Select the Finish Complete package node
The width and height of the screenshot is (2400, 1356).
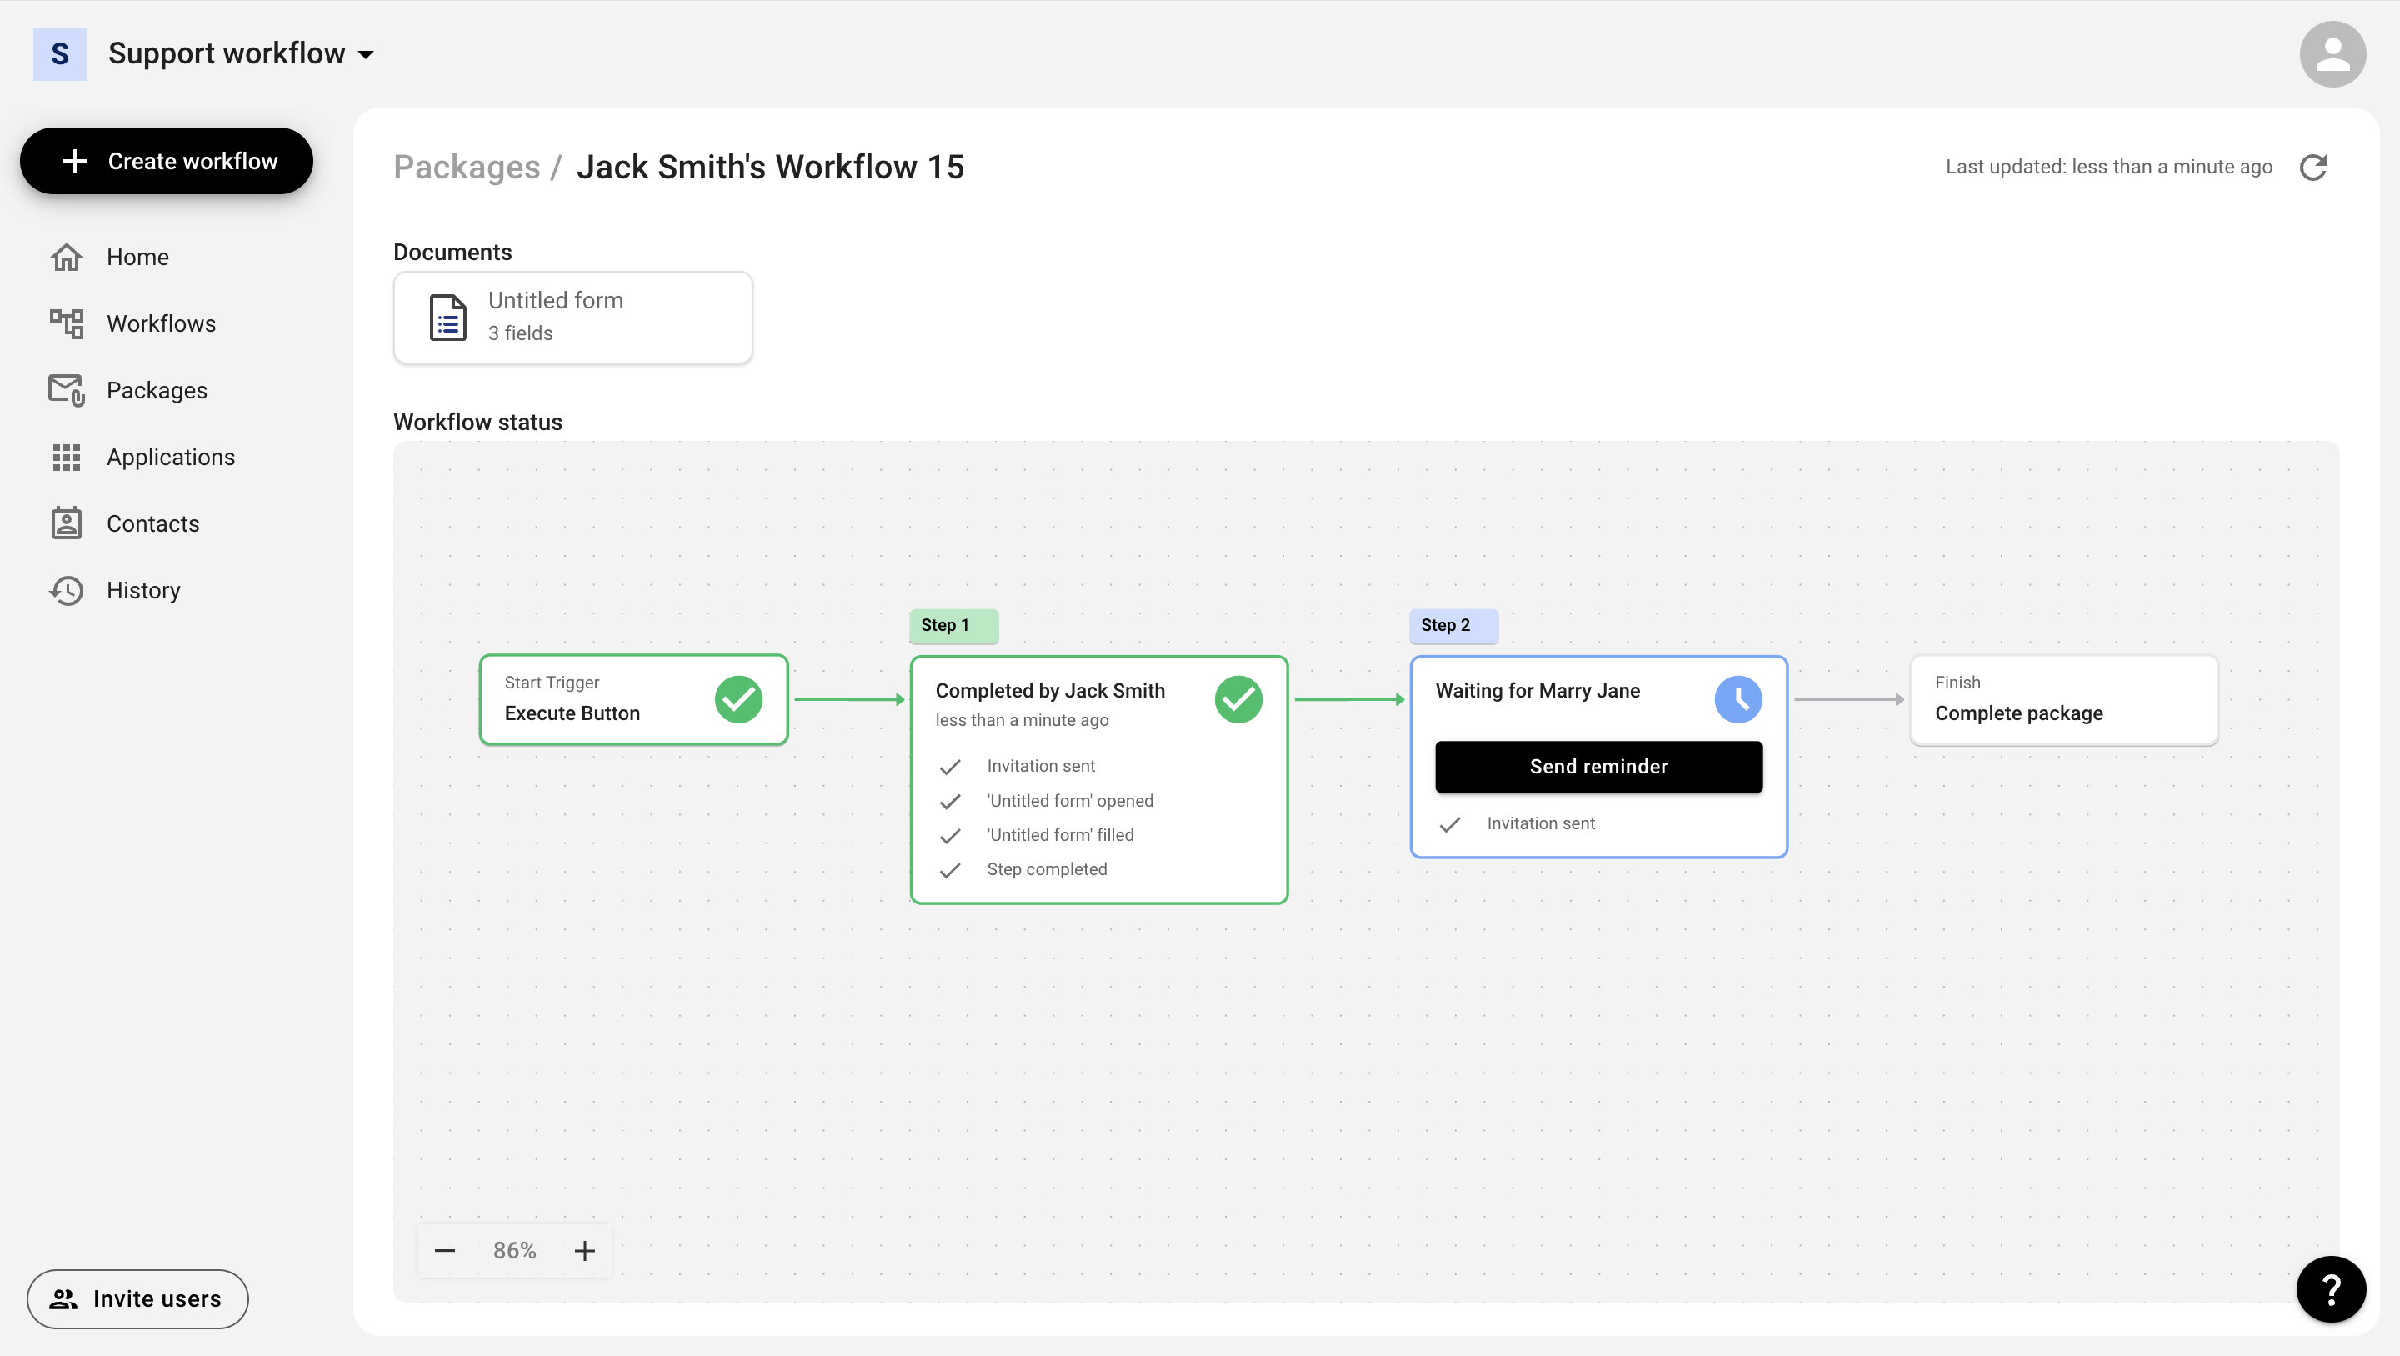tap(2063, 699)
